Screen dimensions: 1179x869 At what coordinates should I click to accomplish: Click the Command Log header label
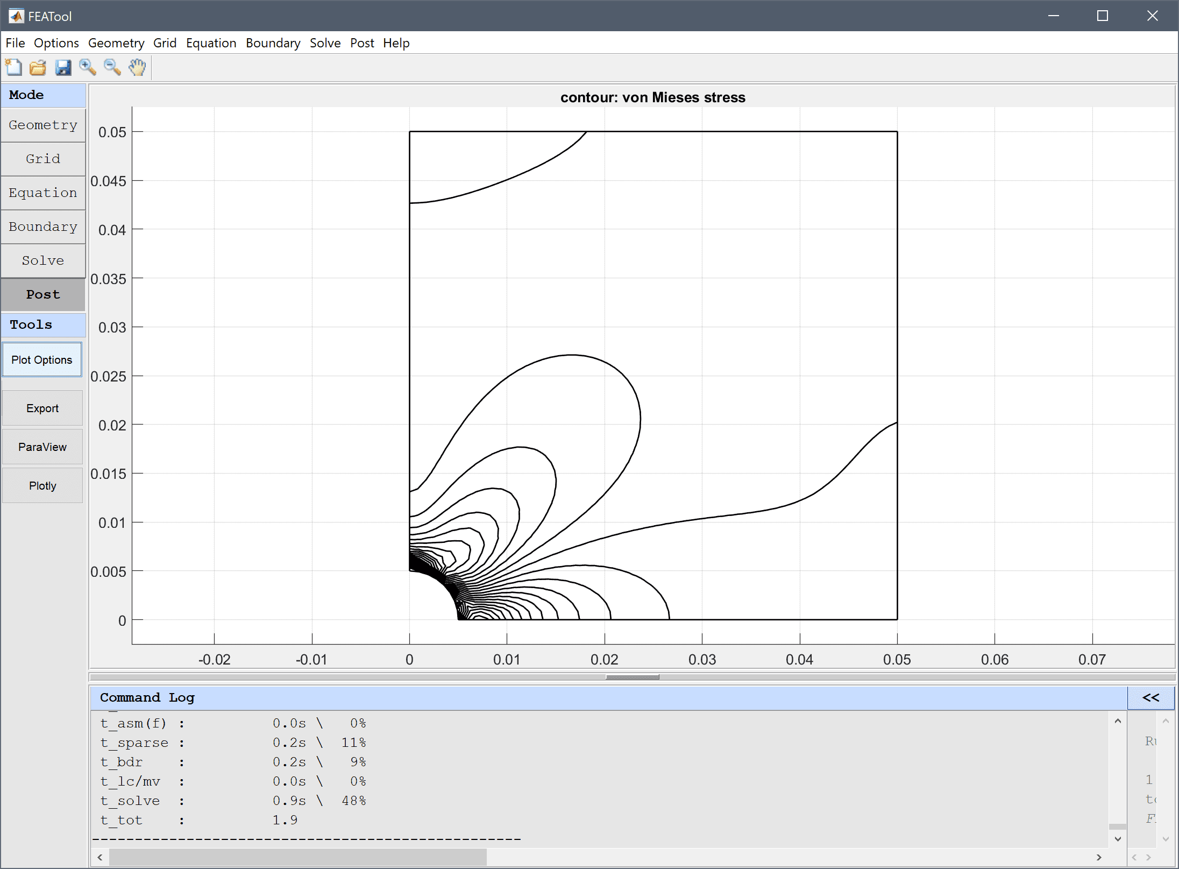147,698
